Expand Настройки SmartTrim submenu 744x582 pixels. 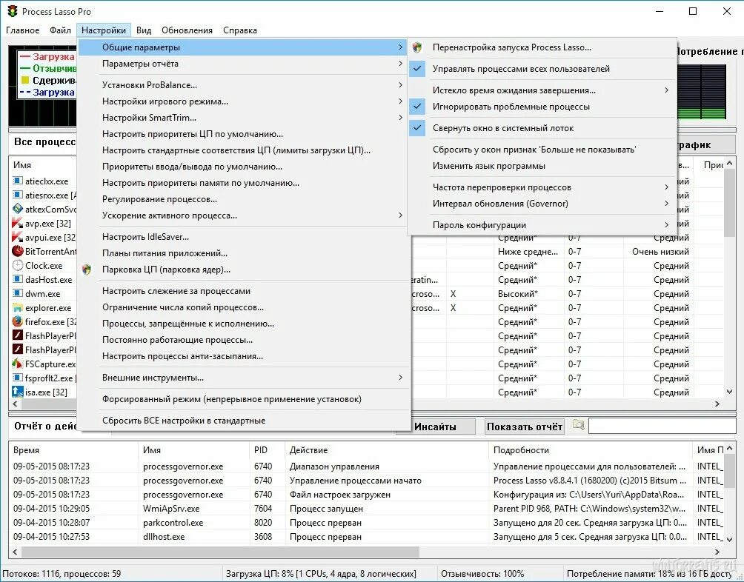pos(243,118)
